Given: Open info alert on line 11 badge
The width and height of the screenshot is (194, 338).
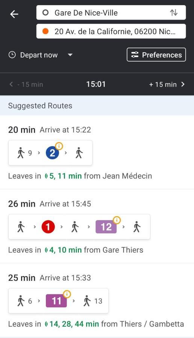Looking at the screenshot, I should [67, 294].
